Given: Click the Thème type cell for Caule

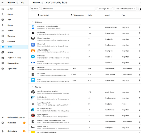Looking at the screenshot, I should tap(124, 104).
